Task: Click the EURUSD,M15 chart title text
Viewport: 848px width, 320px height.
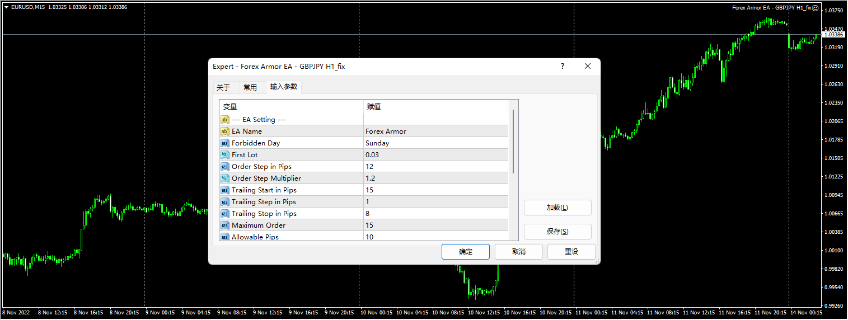Action: (28, 7)
